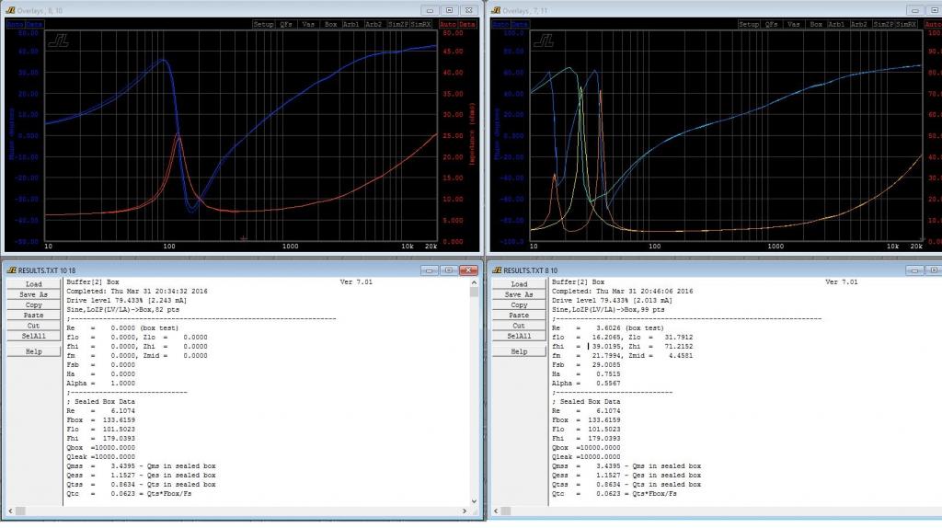
Task: Choose Arb2 in the Overlays 7, 11 window
Action: coord(859,24)
